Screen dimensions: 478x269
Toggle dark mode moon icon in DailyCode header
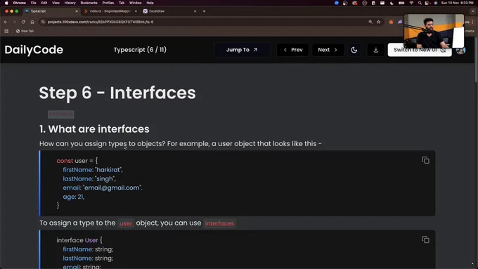click(x=354, y=50)
